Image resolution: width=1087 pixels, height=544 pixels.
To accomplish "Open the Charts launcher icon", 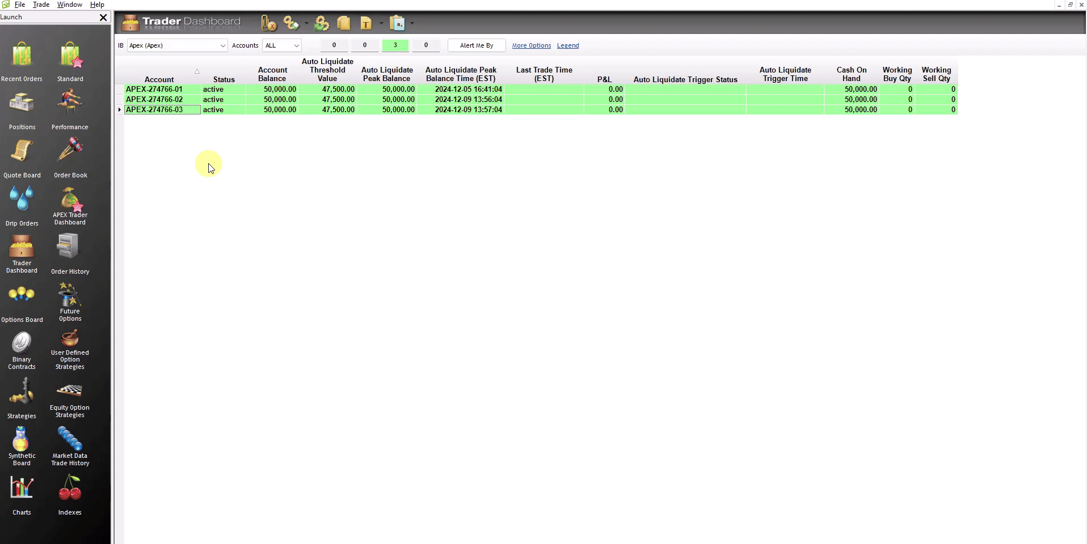I will 22,488.
